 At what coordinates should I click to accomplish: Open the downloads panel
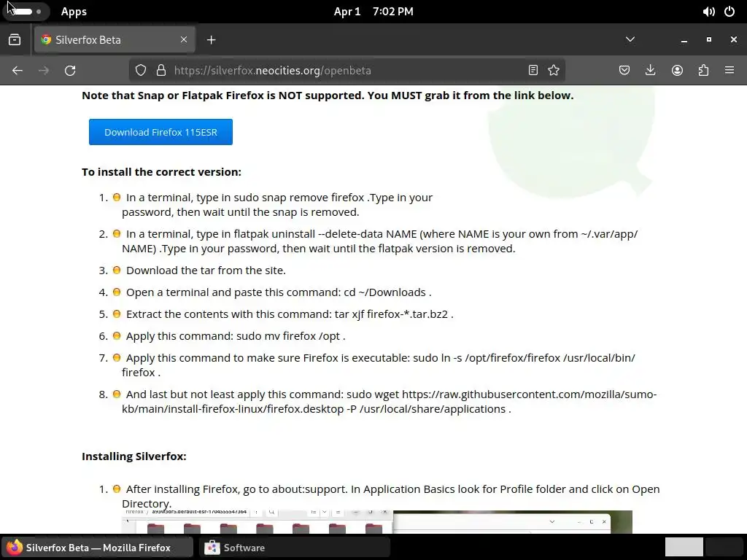pos(650,71)
